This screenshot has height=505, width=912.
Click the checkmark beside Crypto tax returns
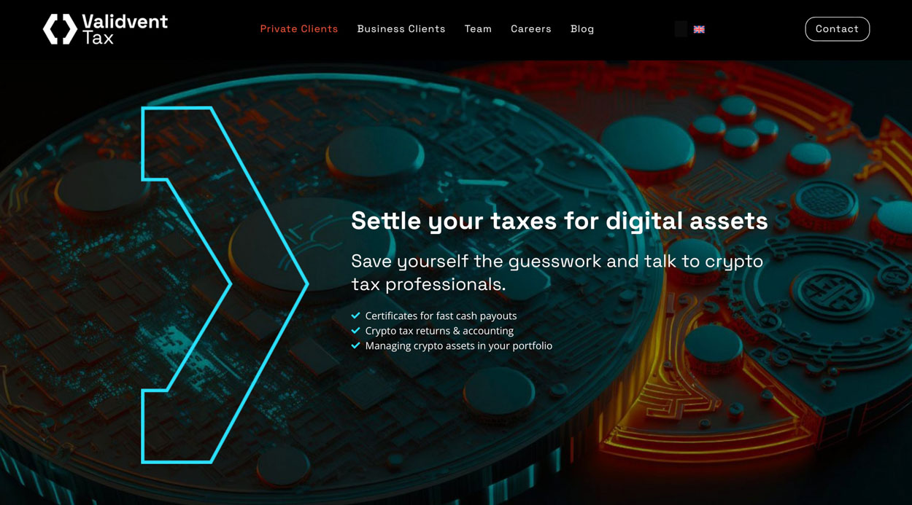tap(356, 331)
